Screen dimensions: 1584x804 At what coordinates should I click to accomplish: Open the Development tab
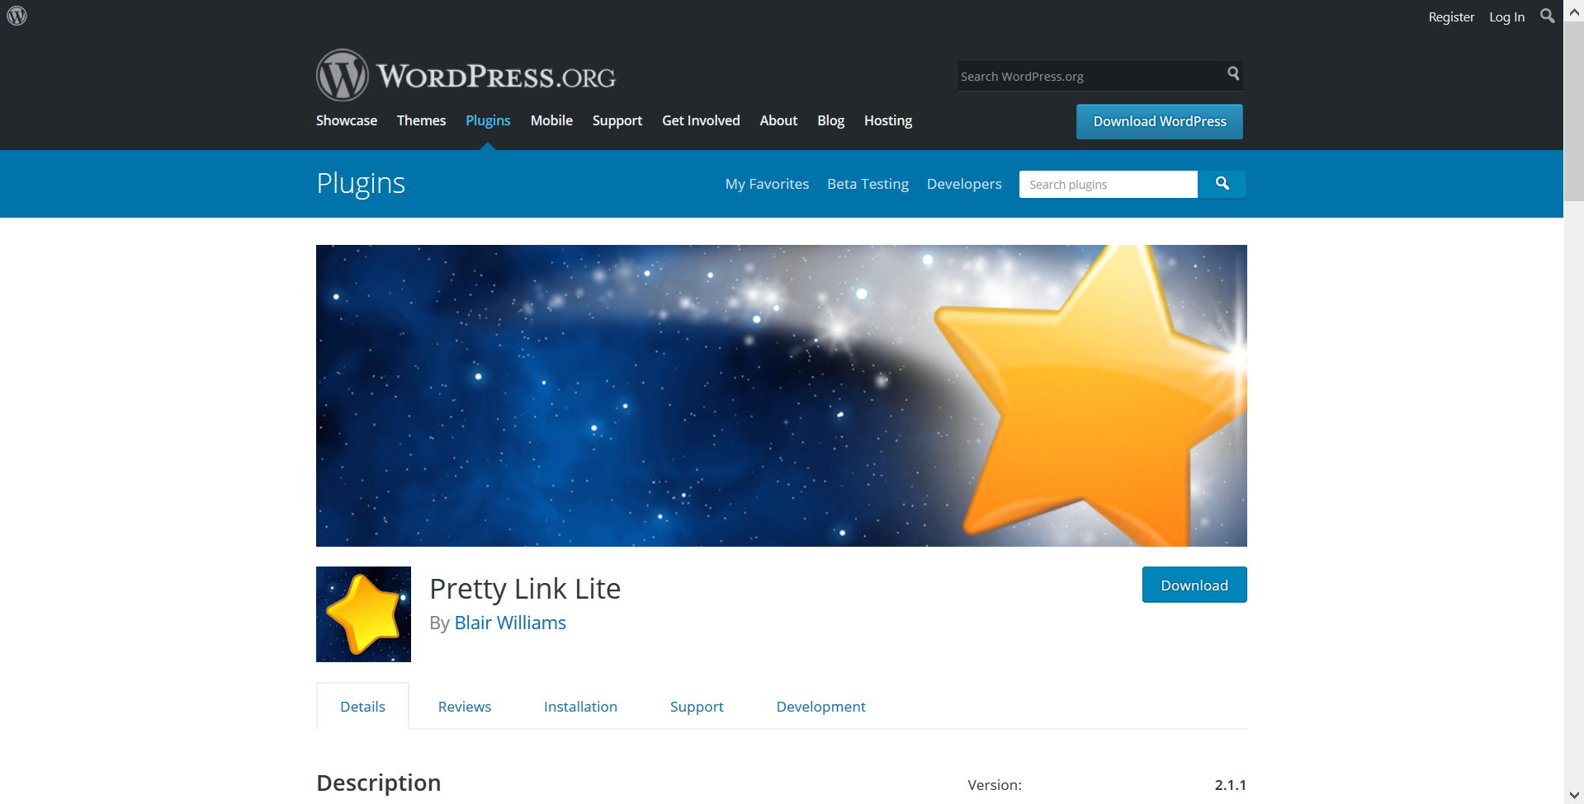click(820, 707)
